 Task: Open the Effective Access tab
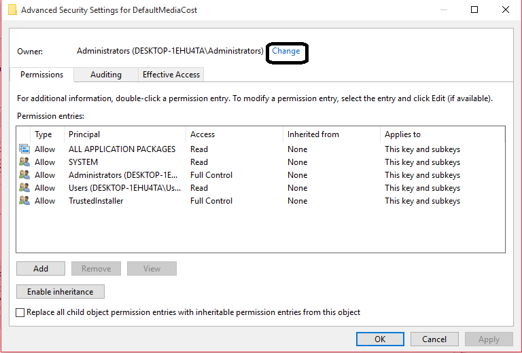(171, 75)
